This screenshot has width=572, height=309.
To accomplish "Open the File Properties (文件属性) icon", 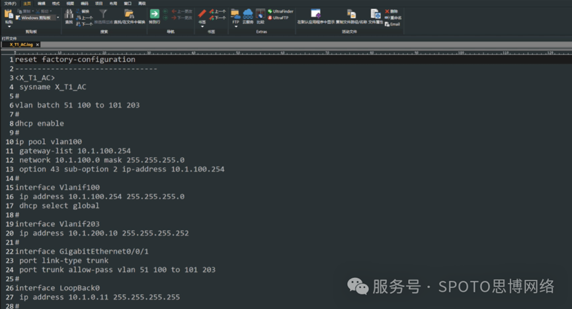I will pyautogui.click(x=375, y=14).
